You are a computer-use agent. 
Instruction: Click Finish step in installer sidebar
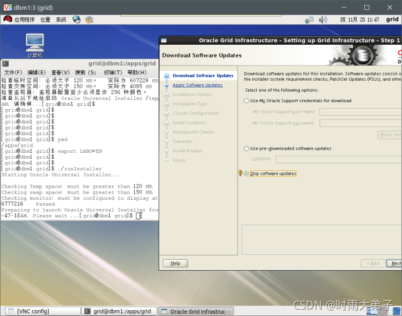coord(179,160)
